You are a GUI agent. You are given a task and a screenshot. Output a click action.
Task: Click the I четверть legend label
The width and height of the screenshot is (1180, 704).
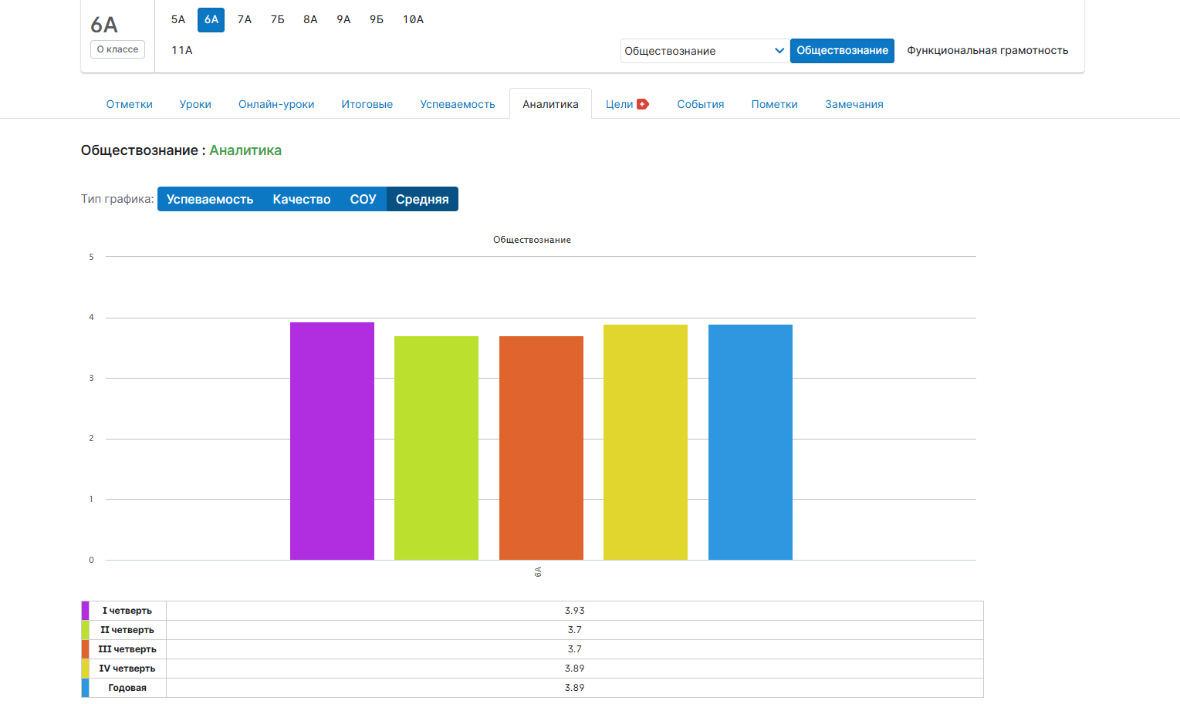[x=127, y=611]
